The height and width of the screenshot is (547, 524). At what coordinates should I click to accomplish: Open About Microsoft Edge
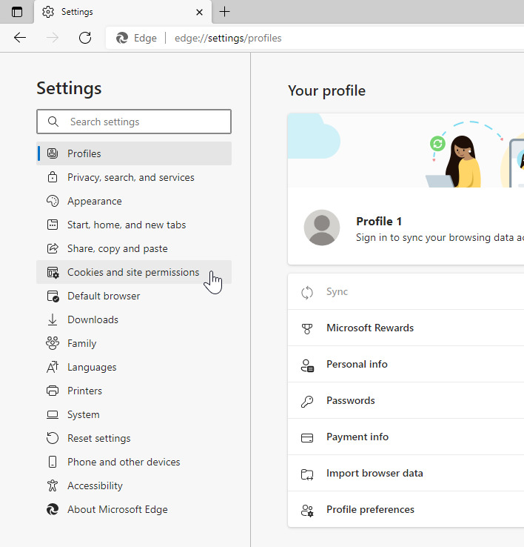pyautogui.click(x=134, y=509)
